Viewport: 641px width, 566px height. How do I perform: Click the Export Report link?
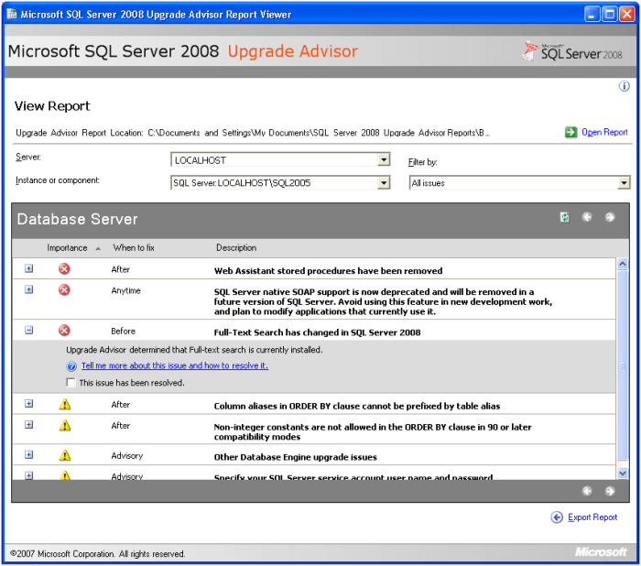click(x=592, y=517)
